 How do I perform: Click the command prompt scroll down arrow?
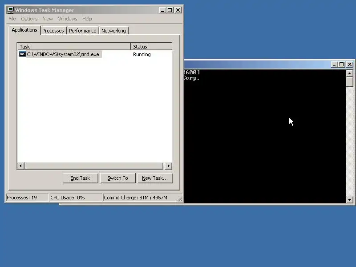pyautogui.click(x=350, y=200)
